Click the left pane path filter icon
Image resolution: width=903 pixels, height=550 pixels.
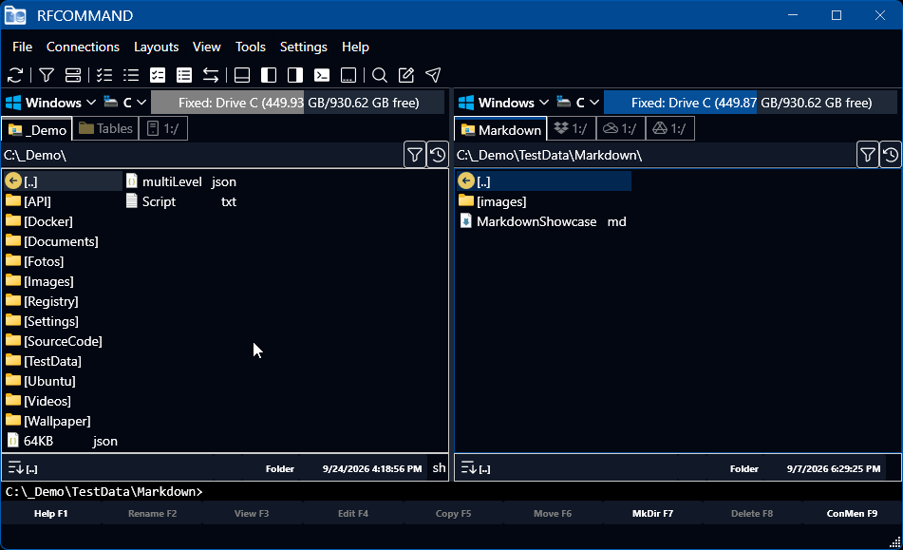(415, 155)
